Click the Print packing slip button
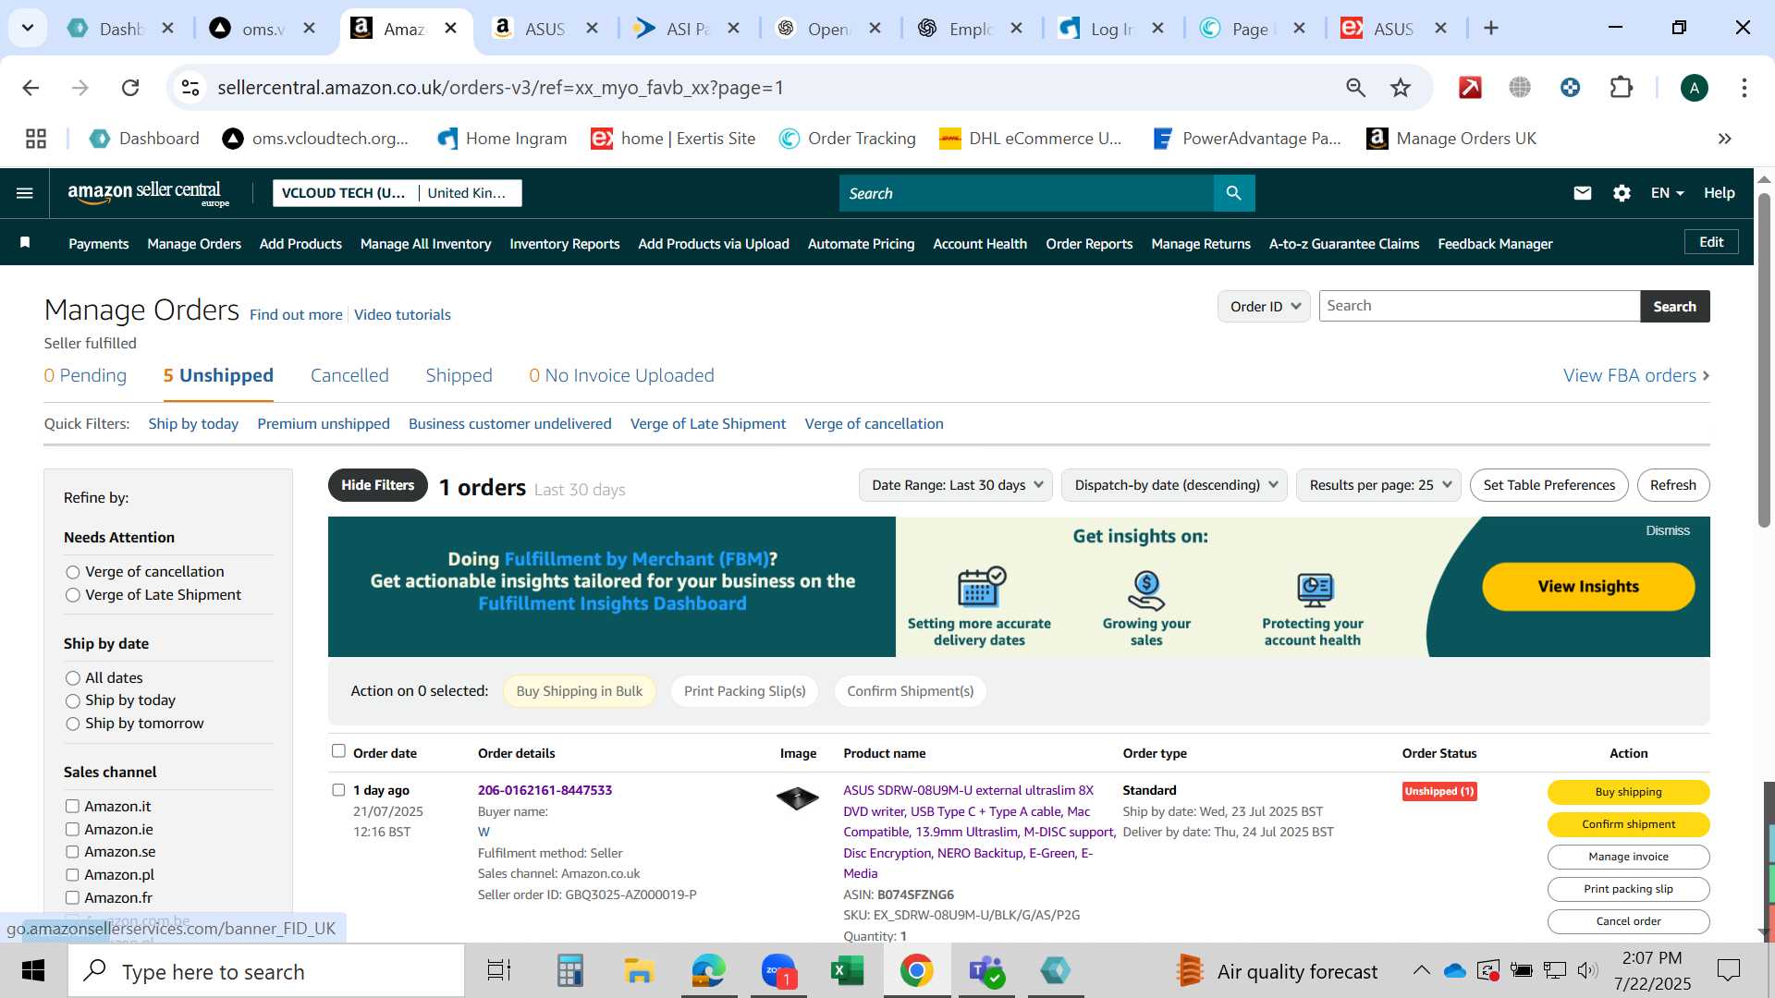Viewport: 1775px width, 998px height. tap(1628, 889)
